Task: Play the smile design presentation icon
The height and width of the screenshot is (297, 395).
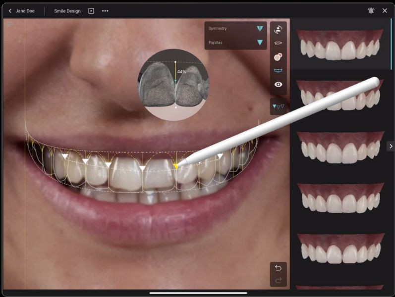Action: [91, 11]
